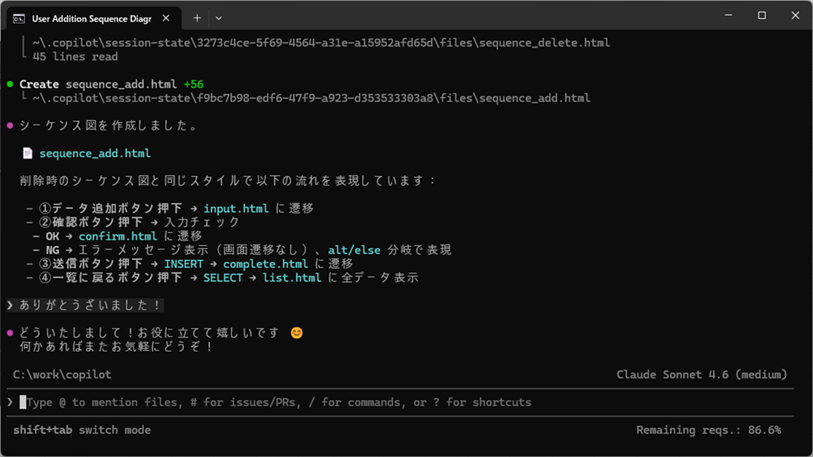Click the arrow marker before ありがとうございました！
The image size is (813, 457).
tap(9, 305)
